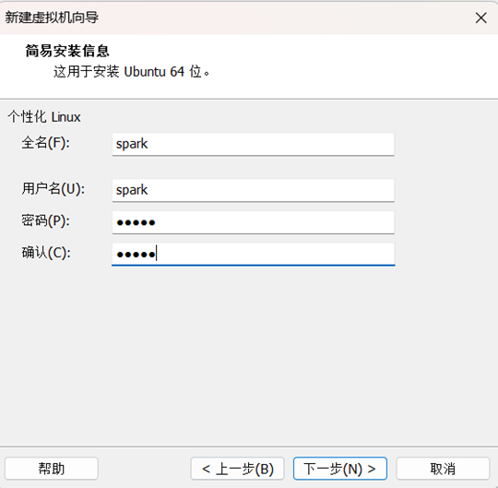The width and height of the screenshot is (498, 488).
Task: Click the 确认(C) confirm password field
Action: point(253,255)
